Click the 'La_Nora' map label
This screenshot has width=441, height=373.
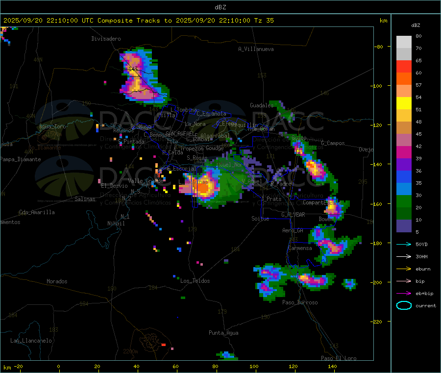(x=195, y=124)
